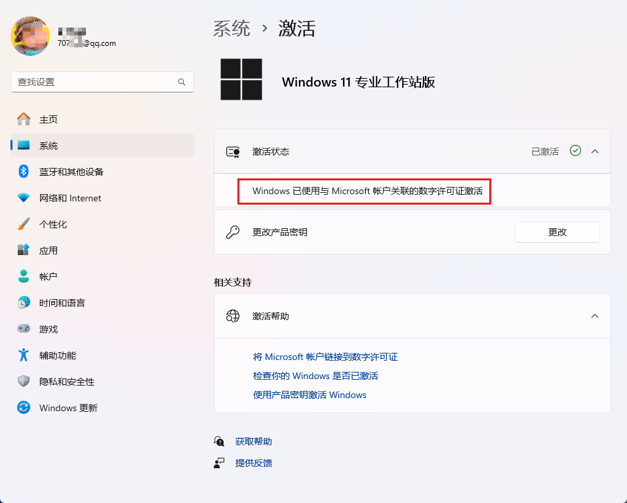Open 检查你的 Windows 是否已激活 link

tap(315, 376)
